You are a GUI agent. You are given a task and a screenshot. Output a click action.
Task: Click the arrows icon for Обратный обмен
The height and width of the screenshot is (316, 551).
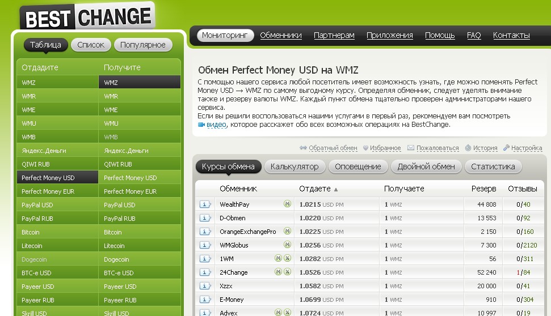tap(303, 148)
